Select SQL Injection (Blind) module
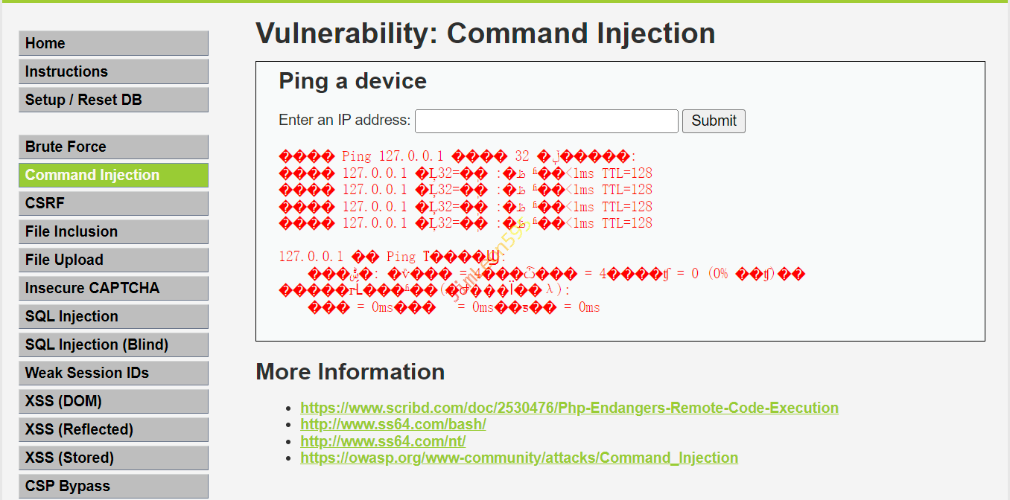The width and height of the screenshot is (1010, 500). pos(113,344)
